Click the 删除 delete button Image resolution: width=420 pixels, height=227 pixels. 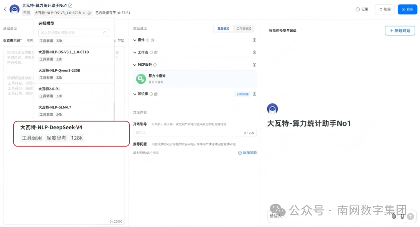[x=385, y=9]
